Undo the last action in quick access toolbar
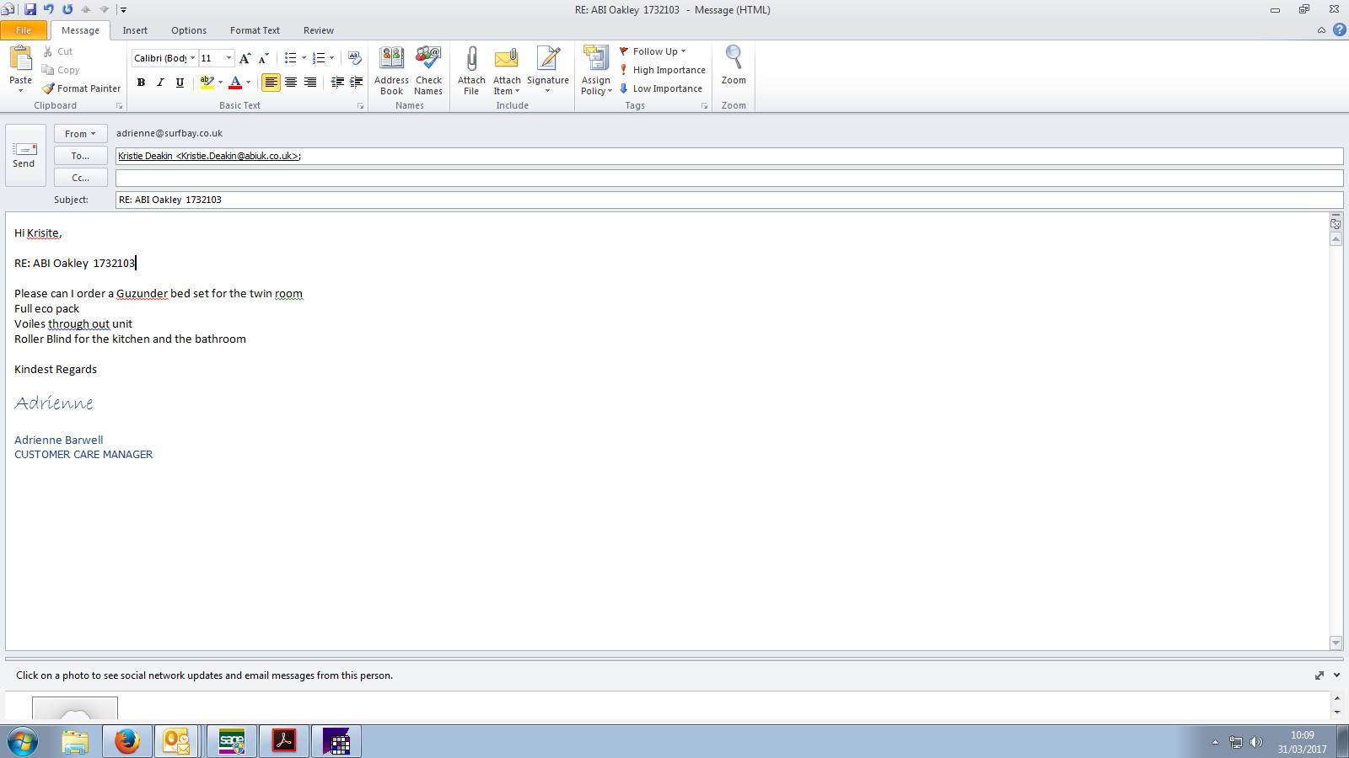 coord(49,9)
